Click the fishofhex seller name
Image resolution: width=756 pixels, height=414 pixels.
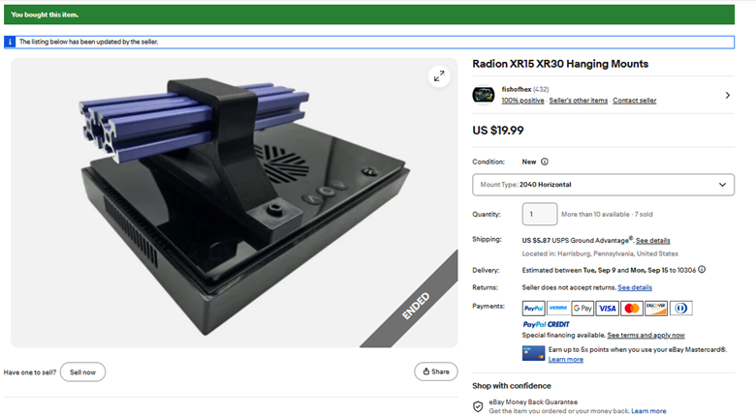[x=517, y=90]
